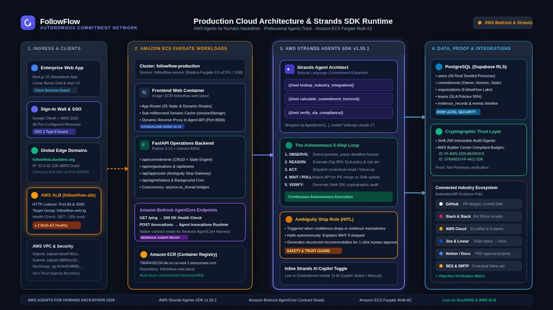553x310 pixels.
Task: Click the Connected Industry Ecosystem title
Action: pos(467,188)
